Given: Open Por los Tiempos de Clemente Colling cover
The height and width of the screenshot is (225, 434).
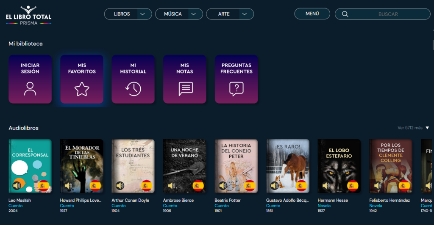Looking at the screenshot, I should point(391,166).
